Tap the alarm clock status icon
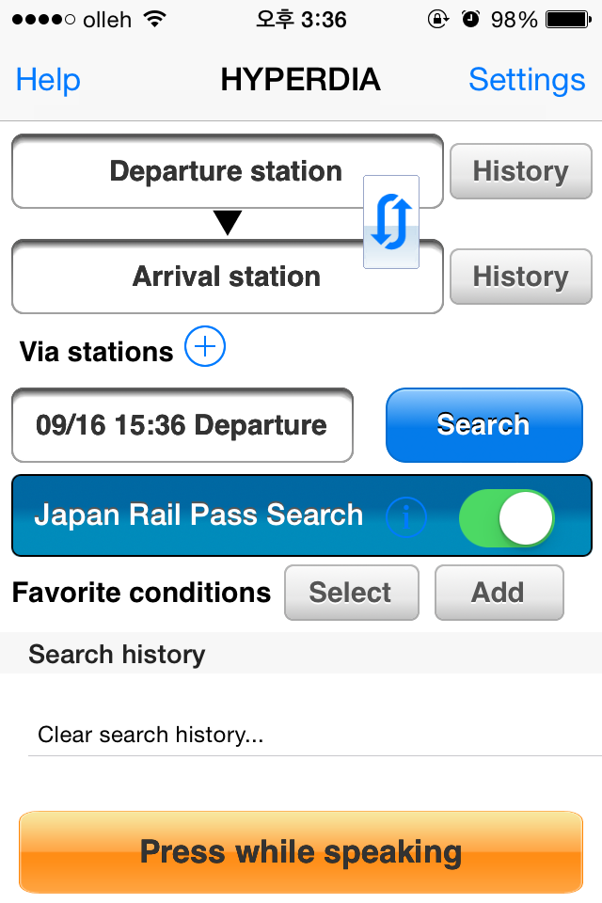 [x=470, y=19]
